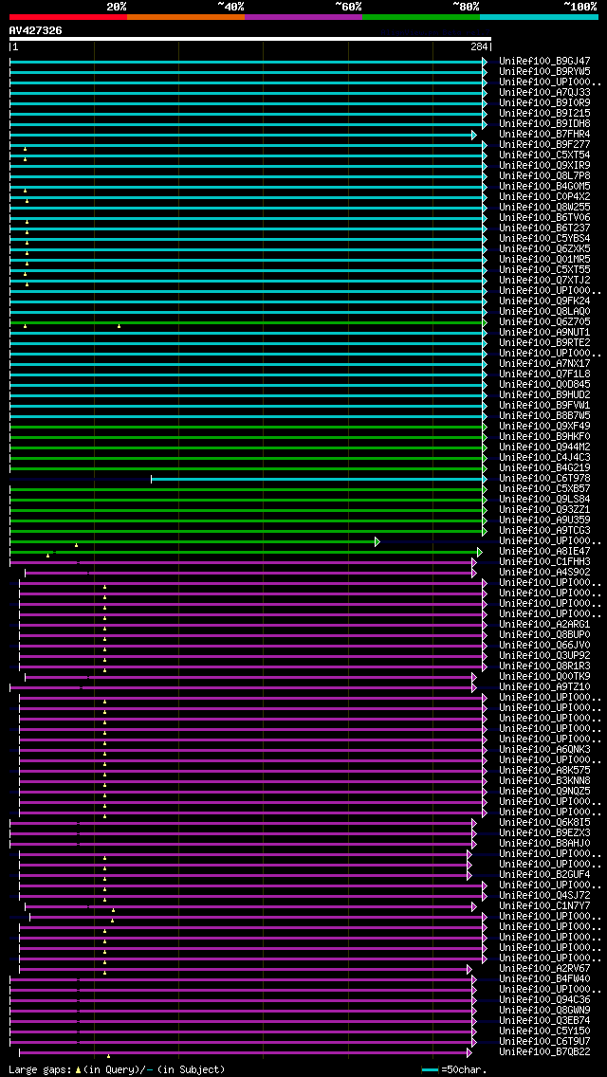Select the UniRef100_Q9XIR9 label

(544, 166)
